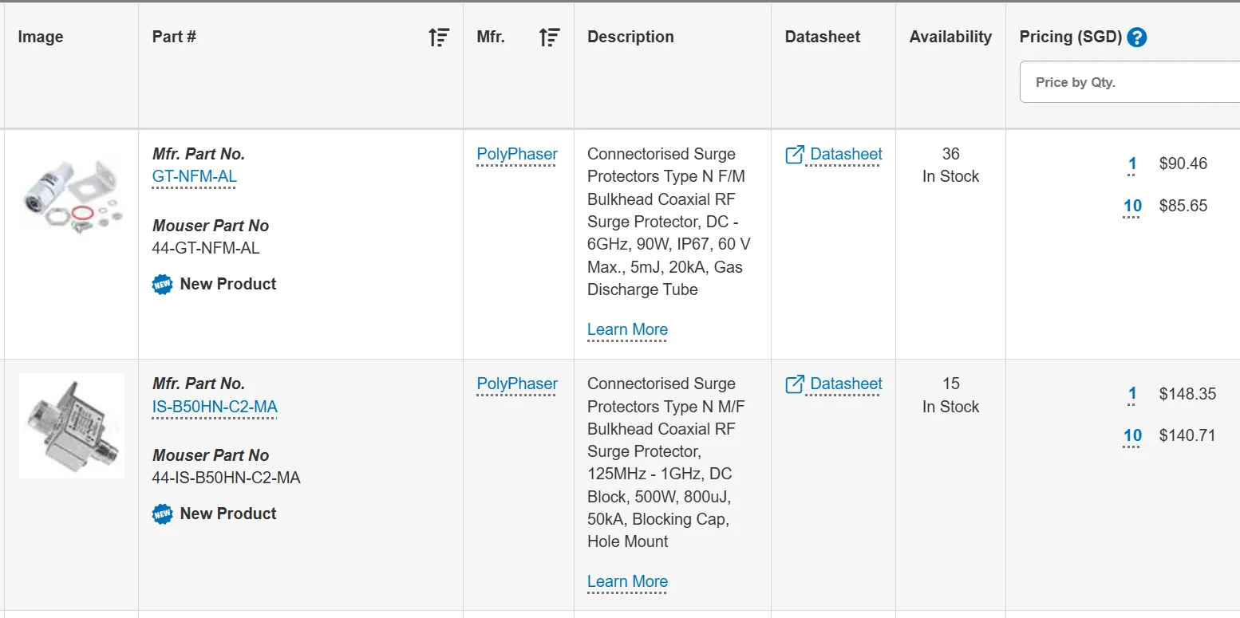Click external link icon for IS-B50HN-C2-MA datasheet

tap(795, 384)
